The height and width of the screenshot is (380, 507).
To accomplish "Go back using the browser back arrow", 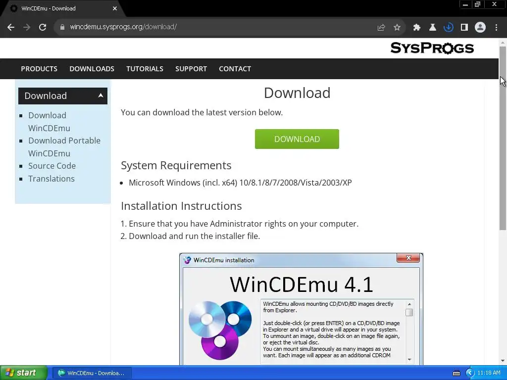I will 11,27.
